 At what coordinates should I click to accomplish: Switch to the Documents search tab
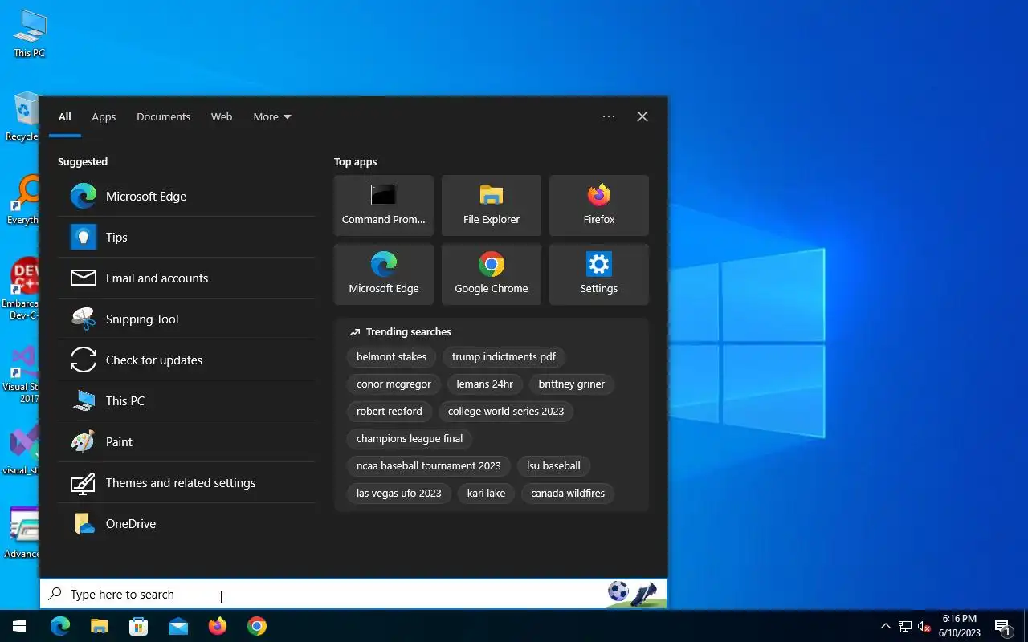[163, 116]
